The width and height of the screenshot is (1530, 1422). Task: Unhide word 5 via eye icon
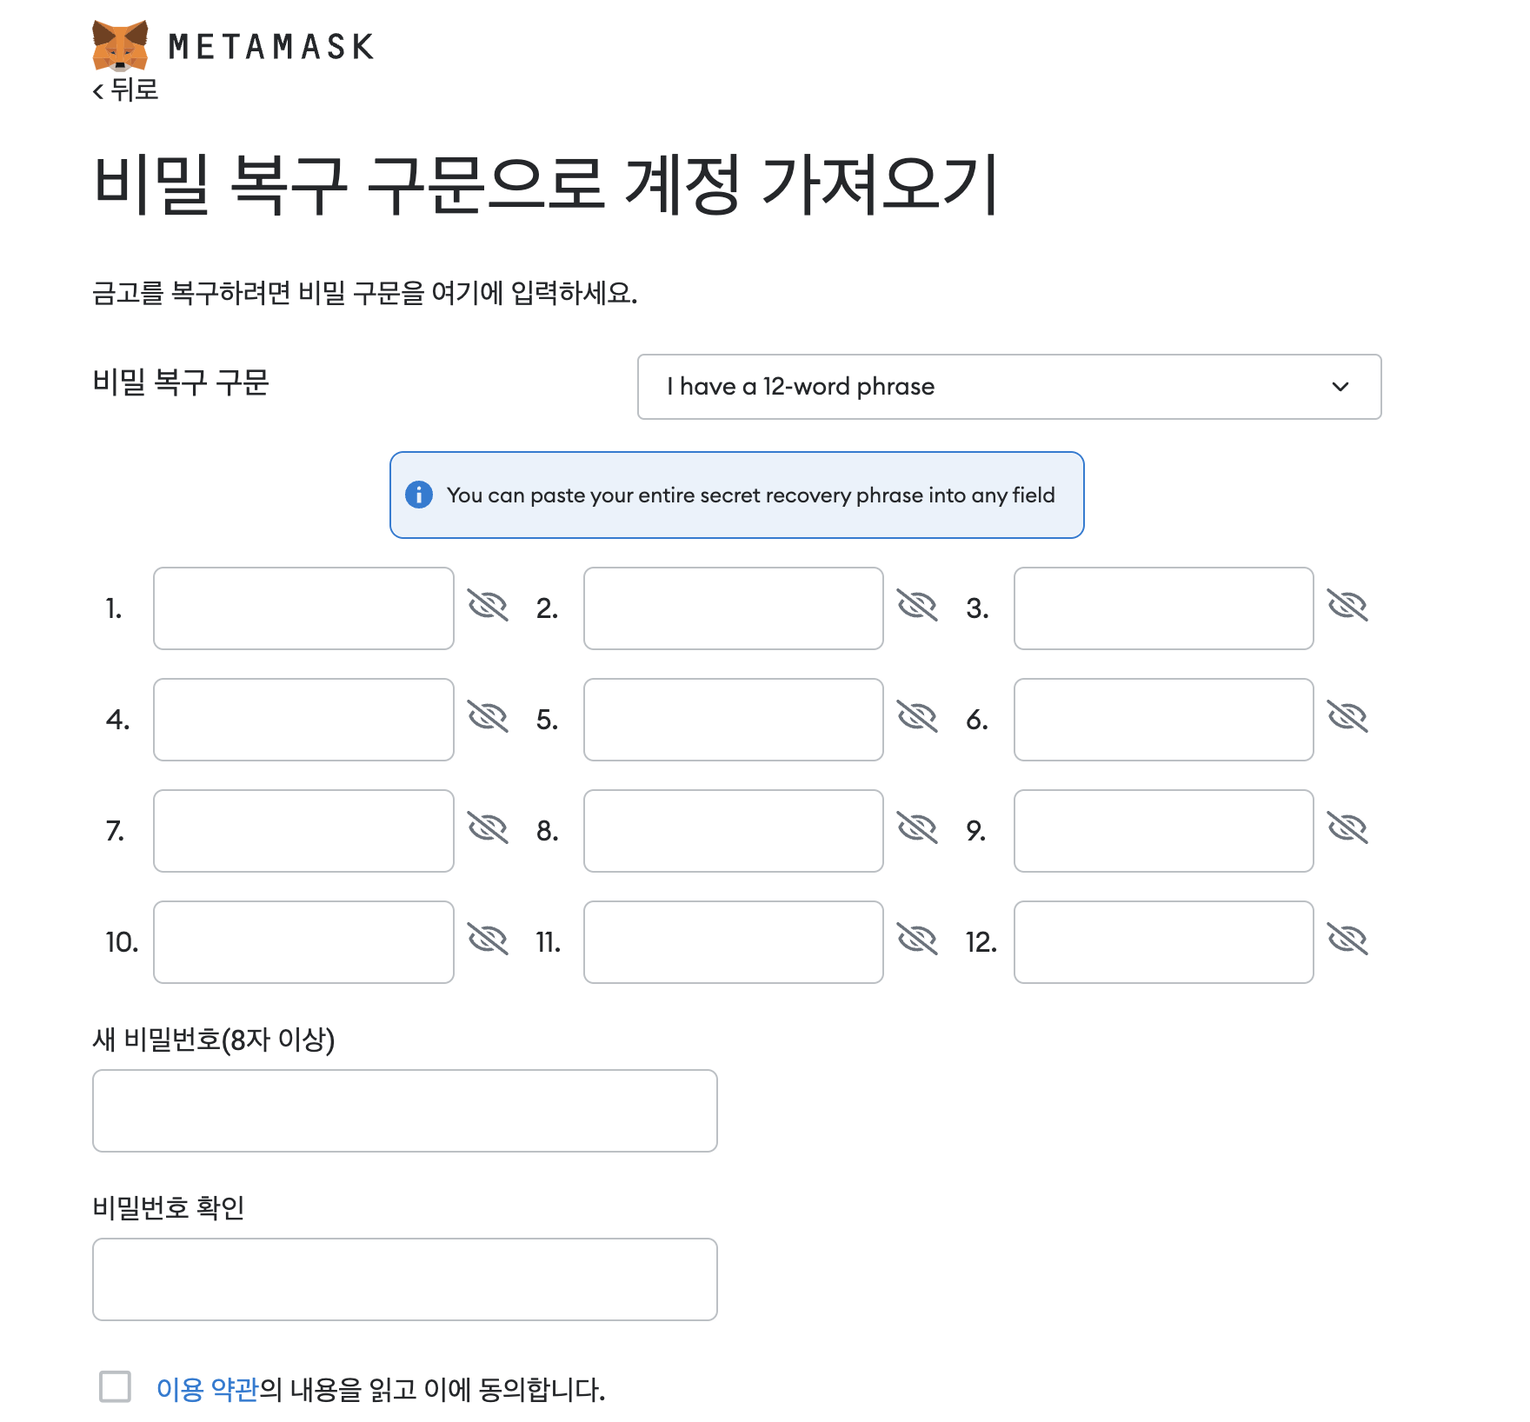tap(917, 717)
